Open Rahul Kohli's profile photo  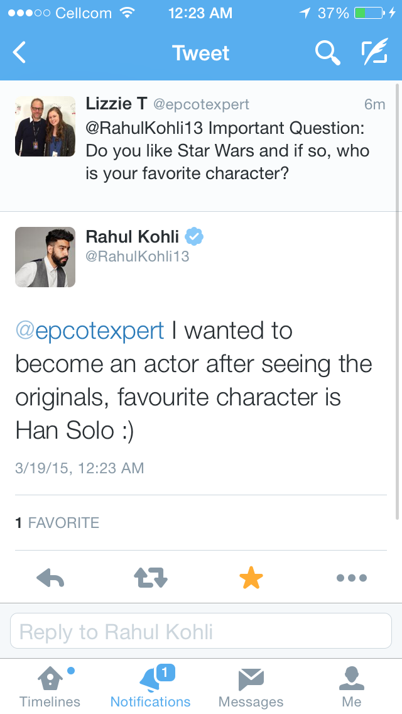(x=45, y=257)
